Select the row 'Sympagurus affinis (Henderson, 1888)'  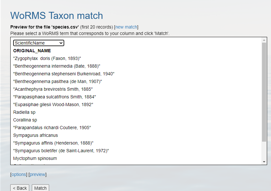click(53, 143)
